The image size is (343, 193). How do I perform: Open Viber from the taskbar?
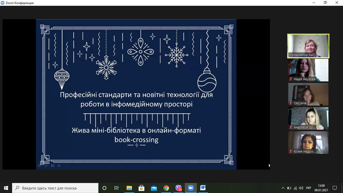point(179,188)
